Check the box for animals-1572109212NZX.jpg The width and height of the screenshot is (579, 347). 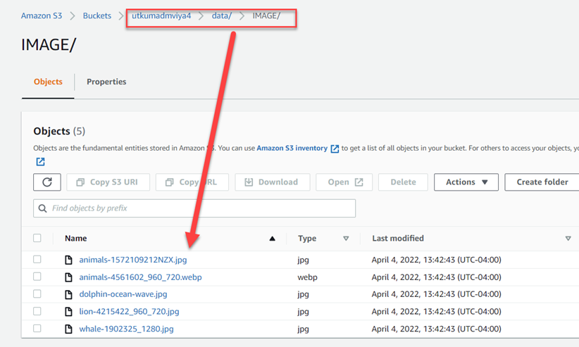click(37, 260)
